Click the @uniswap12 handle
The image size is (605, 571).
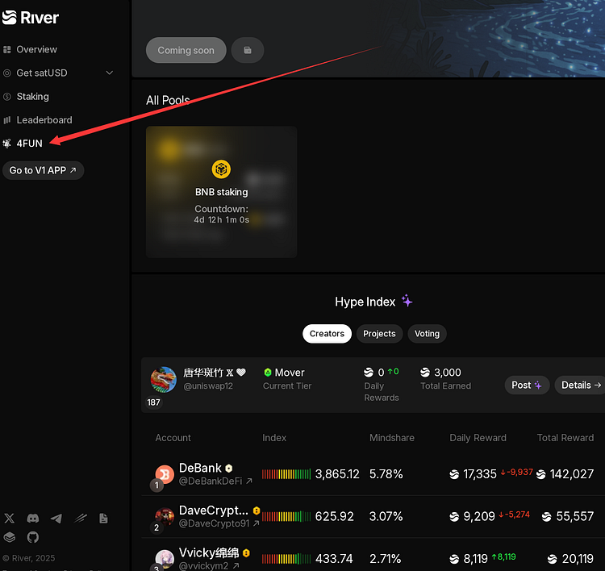click(208, 386)
